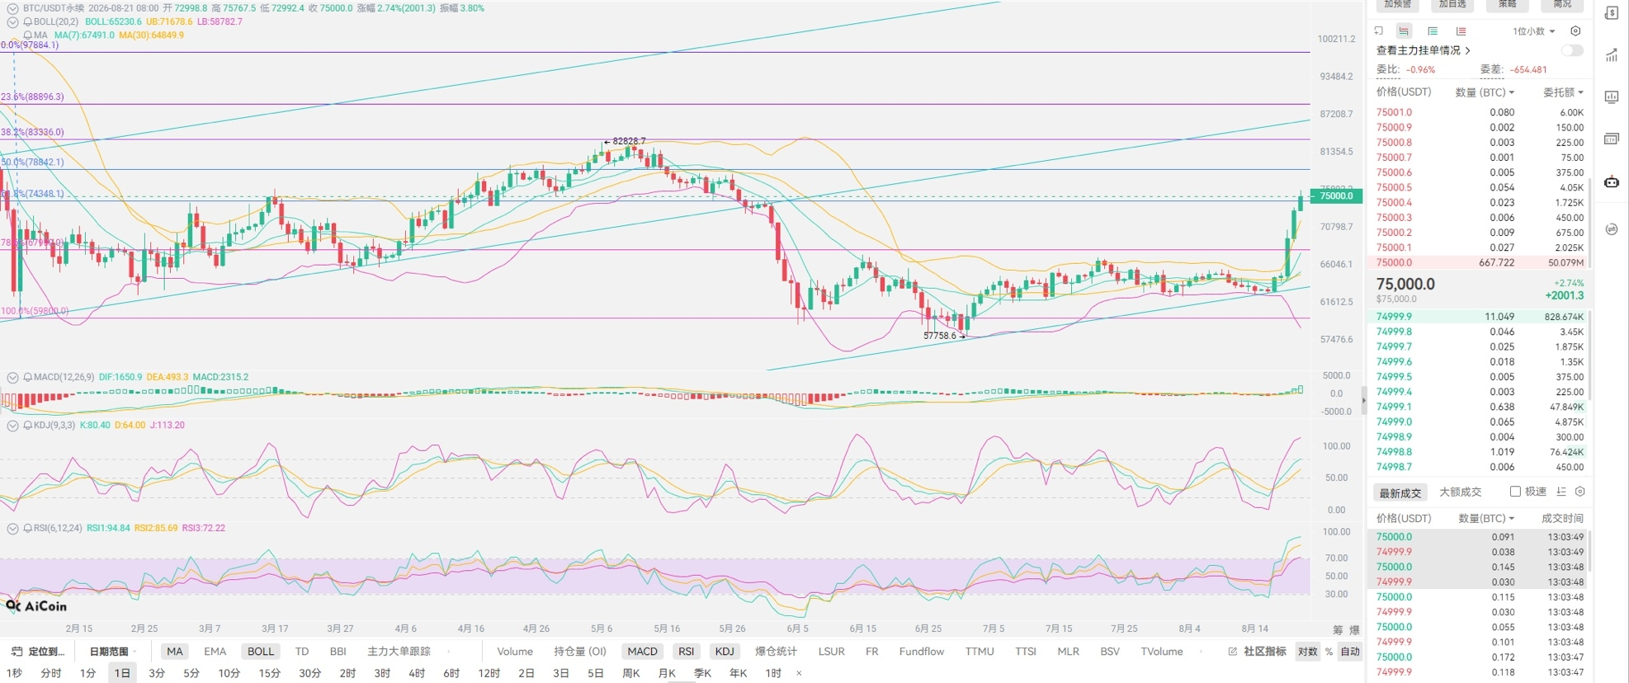Viewport: 1629px width, 683px height.
Task: Click the swap arrows icon in right sidebar
Action: 1612,229
